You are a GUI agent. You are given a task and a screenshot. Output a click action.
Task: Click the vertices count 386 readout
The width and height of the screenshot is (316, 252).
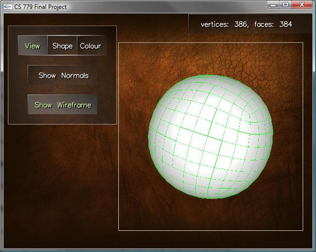point(241,24)
